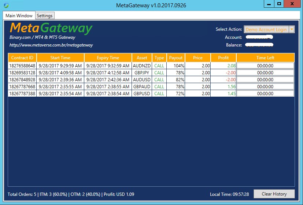Click the GBPAUD asset cell
The image size is (303, 205).
142,87
